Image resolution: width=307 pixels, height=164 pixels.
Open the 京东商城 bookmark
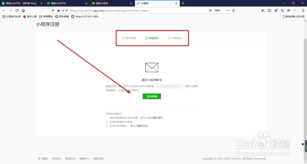click(62, 17)
